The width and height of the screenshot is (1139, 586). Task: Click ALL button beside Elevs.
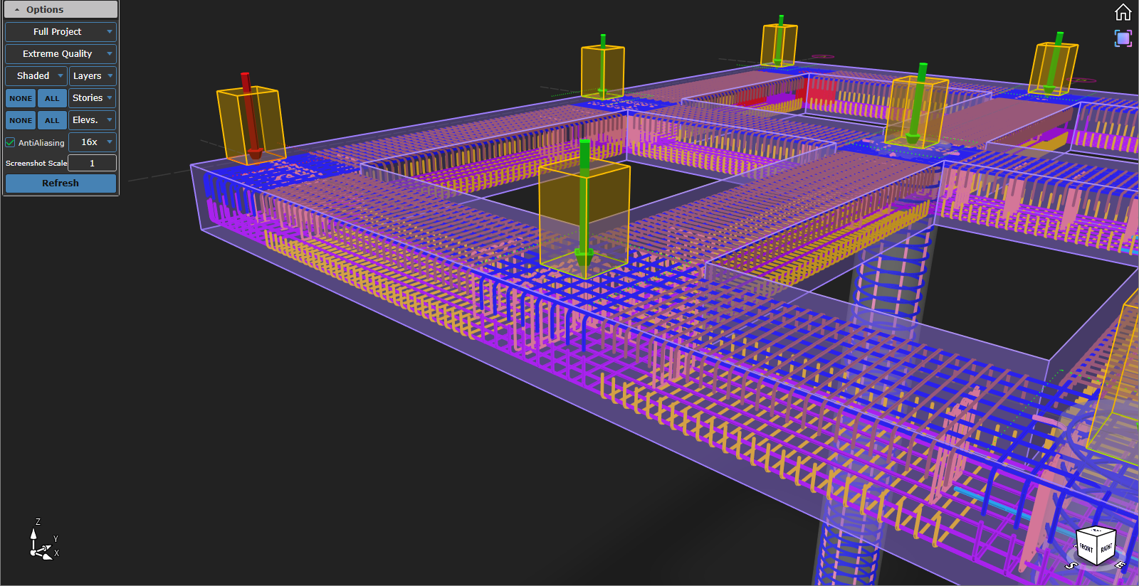(52, 120)
